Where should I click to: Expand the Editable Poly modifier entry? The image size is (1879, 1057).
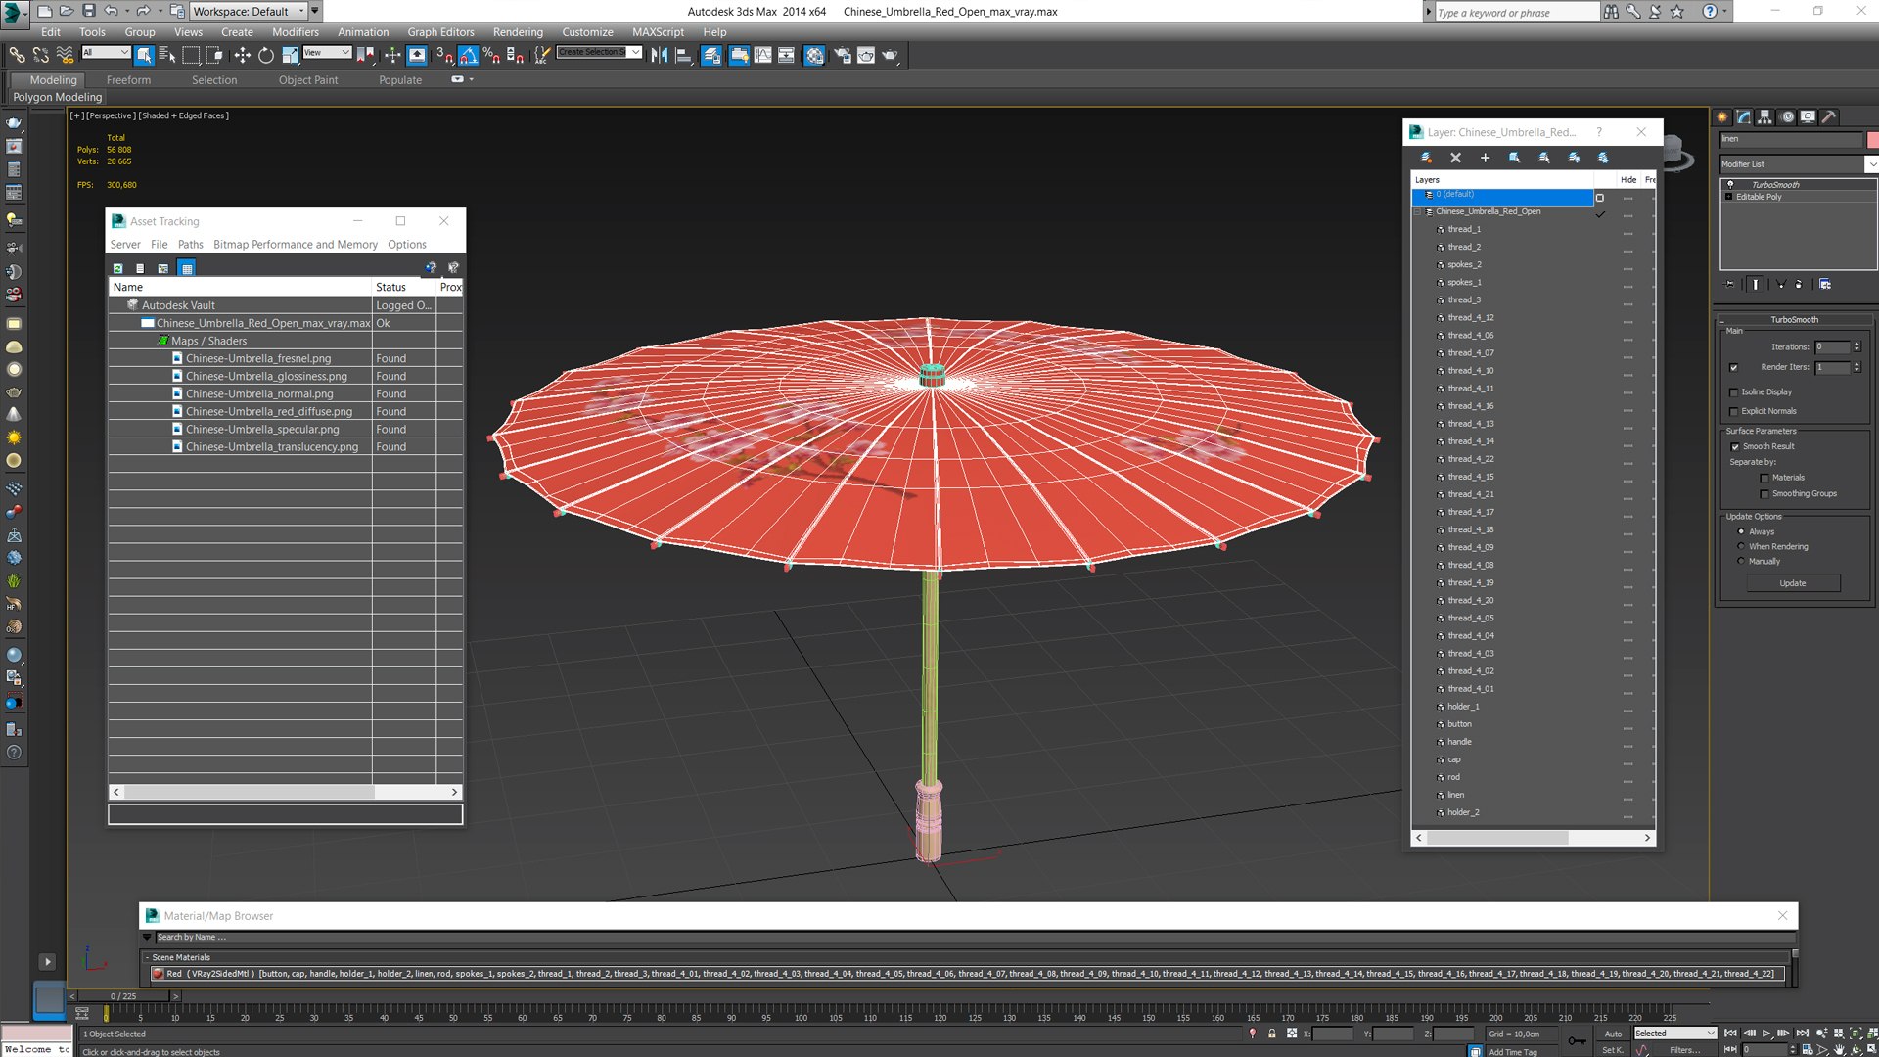tap(1728, 198)
